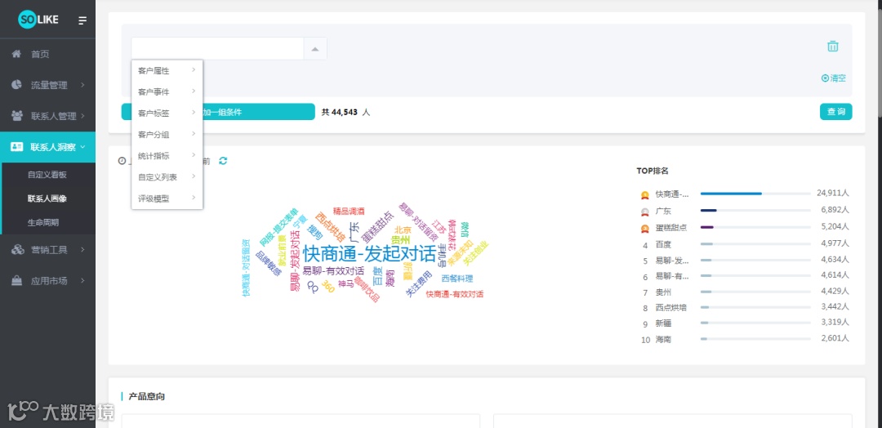This screenshot has width=882, height=428.
Task: Click the ID card icon for 联系人洞察
Action: tap(17, 147)
